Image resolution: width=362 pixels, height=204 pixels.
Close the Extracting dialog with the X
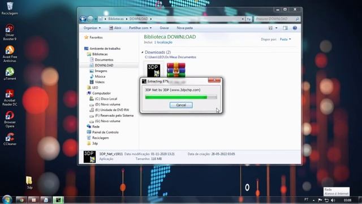click(214, 80)
